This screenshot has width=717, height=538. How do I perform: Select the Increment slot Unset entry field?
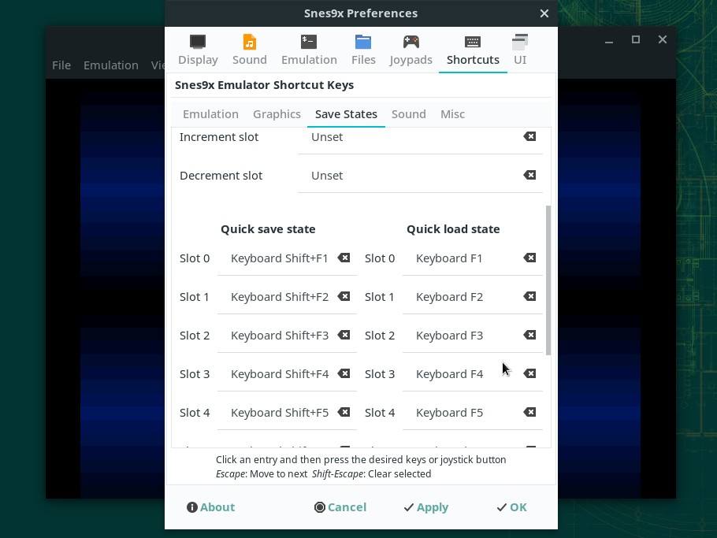click(x=420, y=137)
